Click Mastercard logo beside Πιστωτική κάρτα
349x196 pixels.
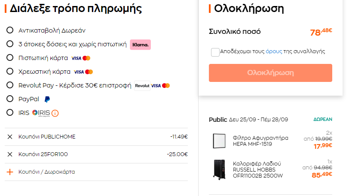86,58
